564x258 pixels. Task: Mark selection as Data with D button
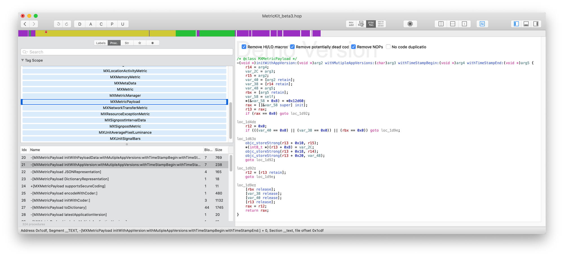coord(80,24)
